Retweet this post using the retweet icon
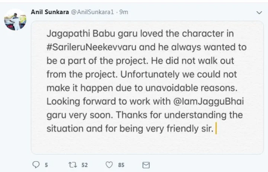268x172 pixels. pyautogui.click(x=72, y=165)
